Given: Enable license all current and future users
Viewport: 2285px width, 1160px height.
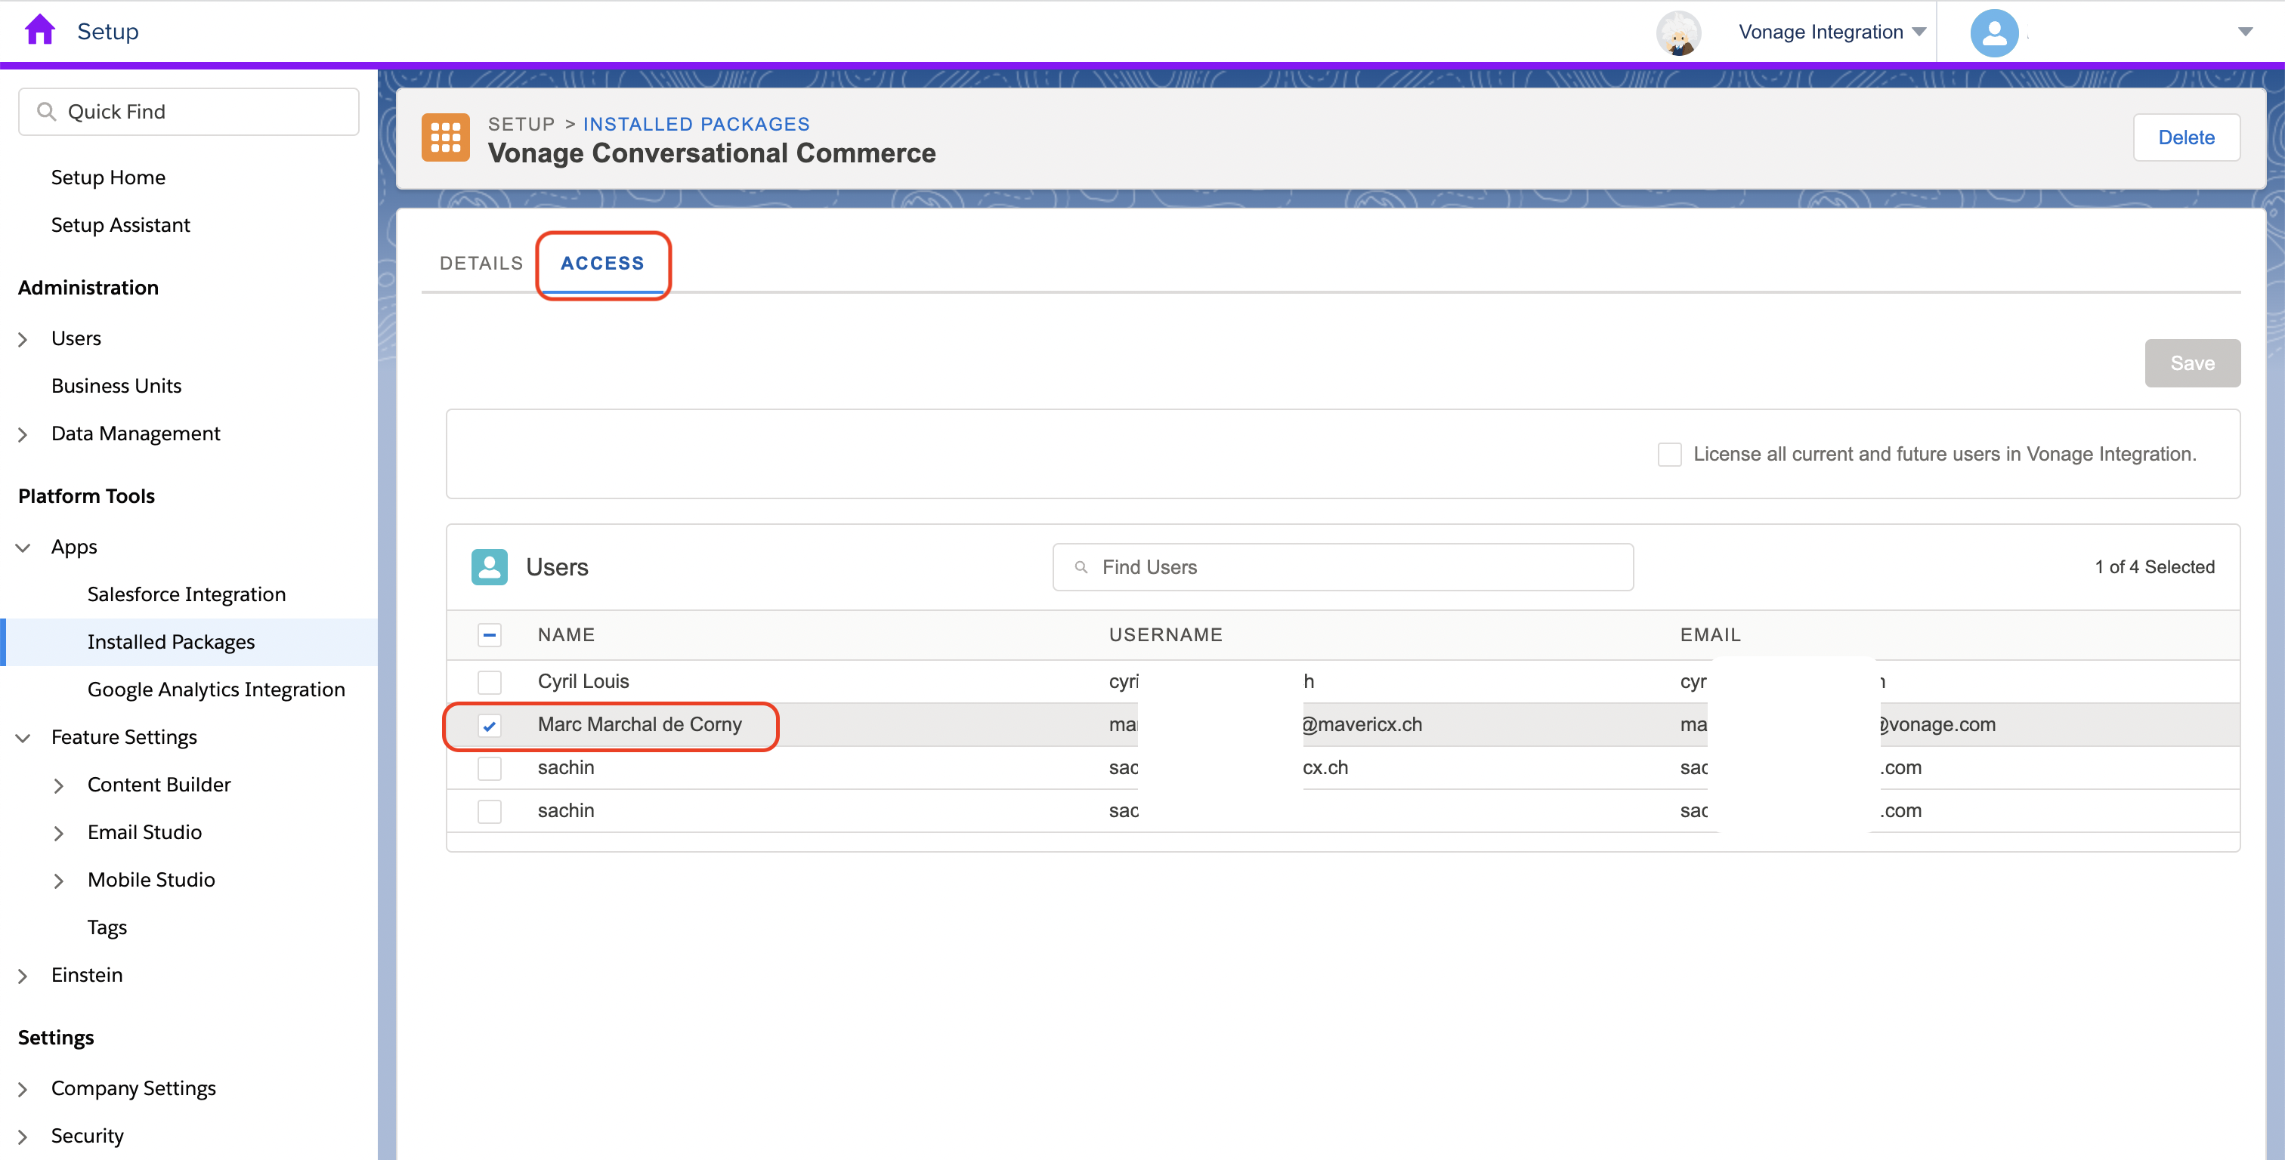Looking at the screenshot, I should click(x=1669, y=454).
